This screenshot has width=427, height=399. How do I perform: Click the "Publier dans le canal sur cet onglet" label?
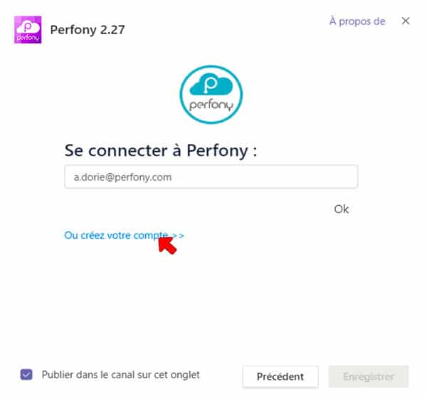point(121,375)
